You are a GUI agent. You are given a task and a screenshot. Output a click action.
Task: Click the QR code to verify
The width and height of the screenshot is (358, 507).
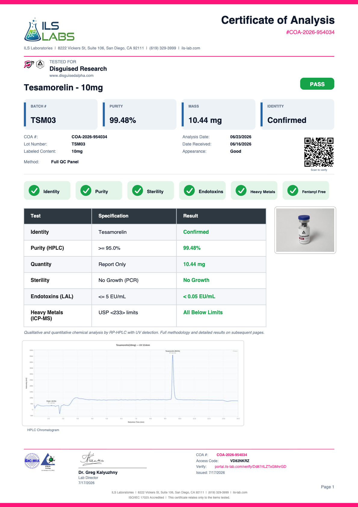(x=319, y=152)
